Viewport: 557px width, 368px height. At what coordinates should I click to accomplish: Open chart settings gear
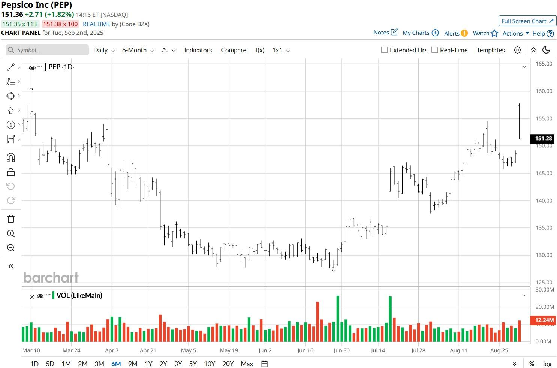click(x=517, y=50)
